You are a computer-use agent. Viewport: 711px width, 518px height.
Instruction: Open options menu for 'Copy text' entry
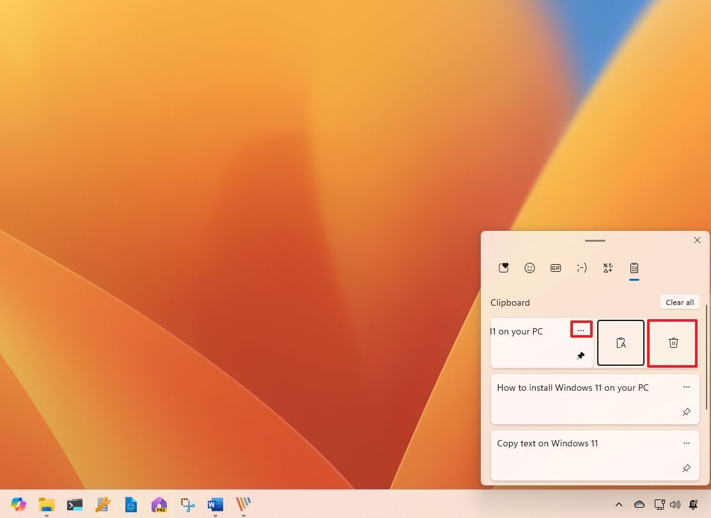[686, 443]
